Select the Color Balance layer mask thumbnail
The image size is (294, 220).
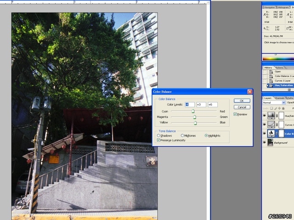[x=282, y=133]
